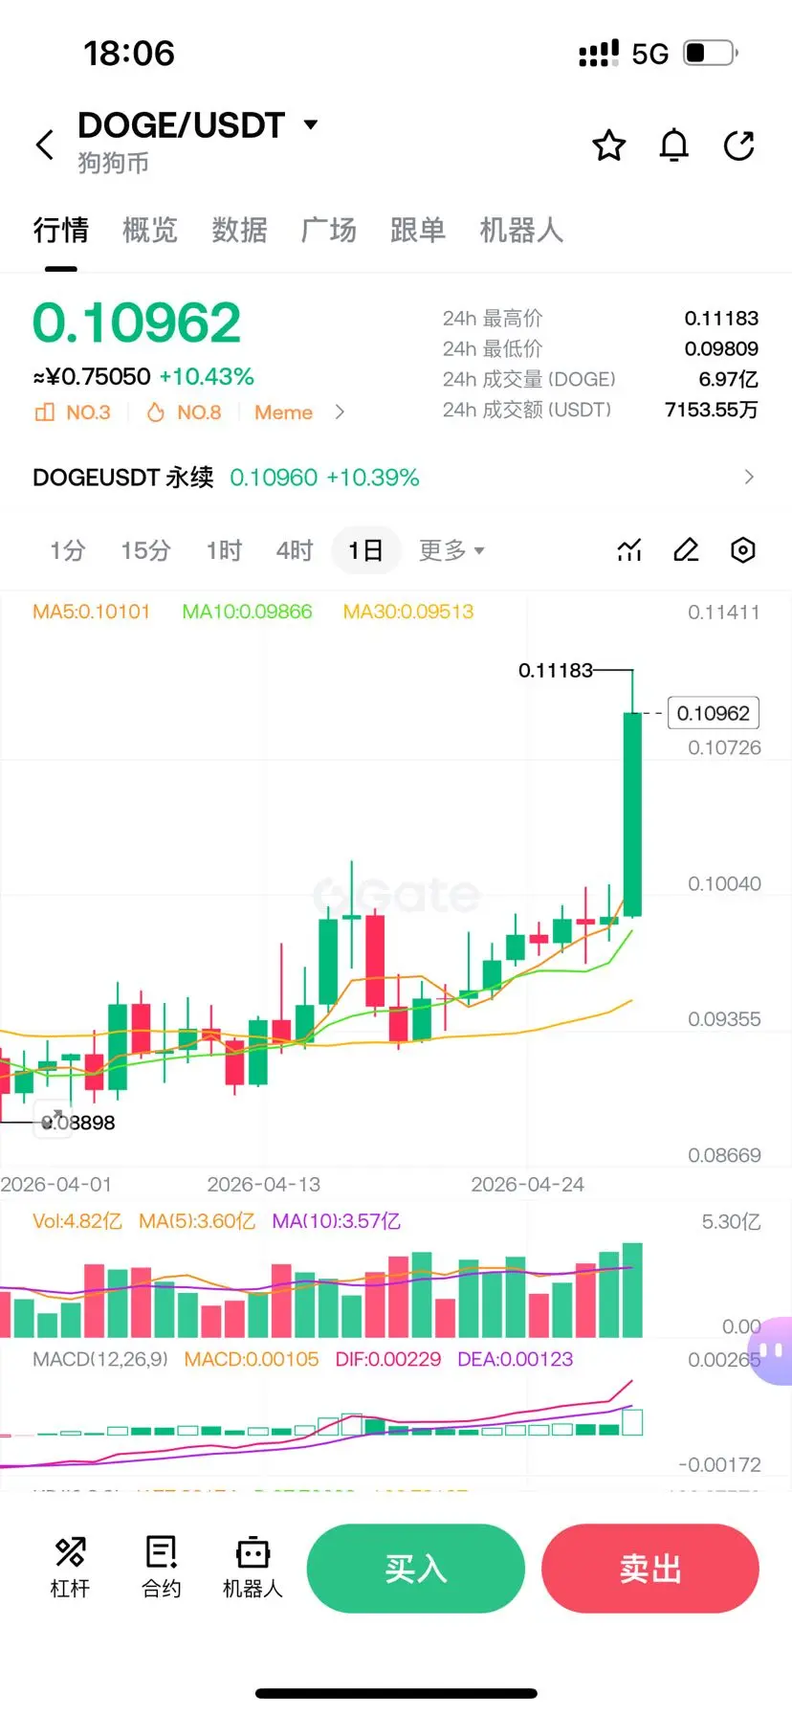Tap the 2026-04-13 date axis label
This screenshot has height=1715, width=792.
point(264,1185)
